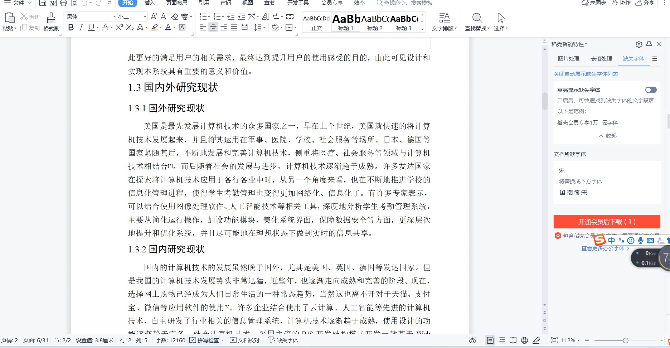Adjust the zoom slider handle
The height and width of the screenshot is (348, 670).
coord(625,340)
